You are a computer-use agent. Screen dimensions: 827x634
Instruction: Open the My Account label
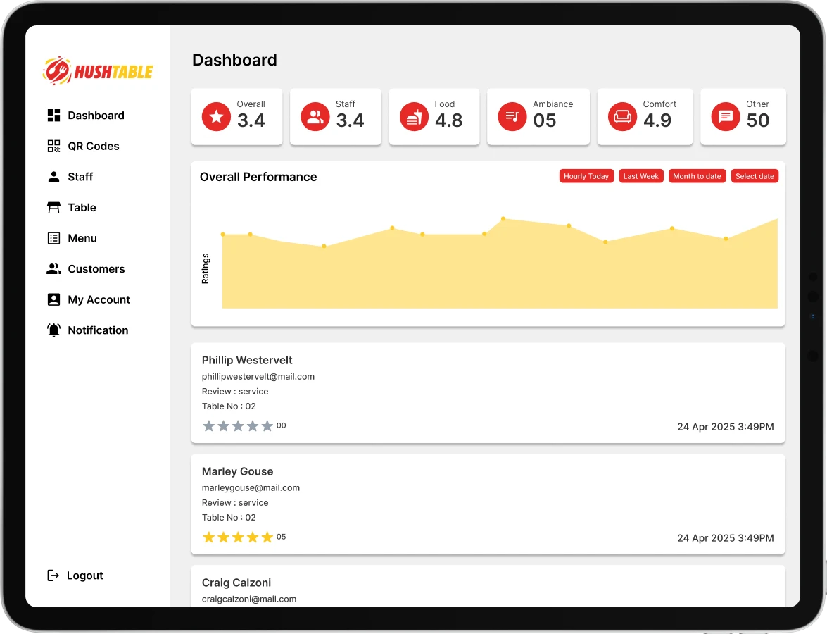(x=99, y=299)
